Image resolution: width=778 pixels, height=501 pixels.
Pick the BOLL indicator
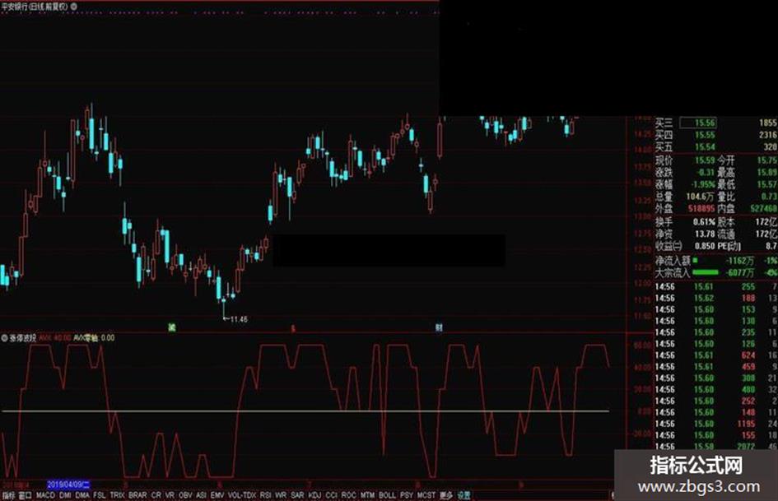[x=387, y=495]
